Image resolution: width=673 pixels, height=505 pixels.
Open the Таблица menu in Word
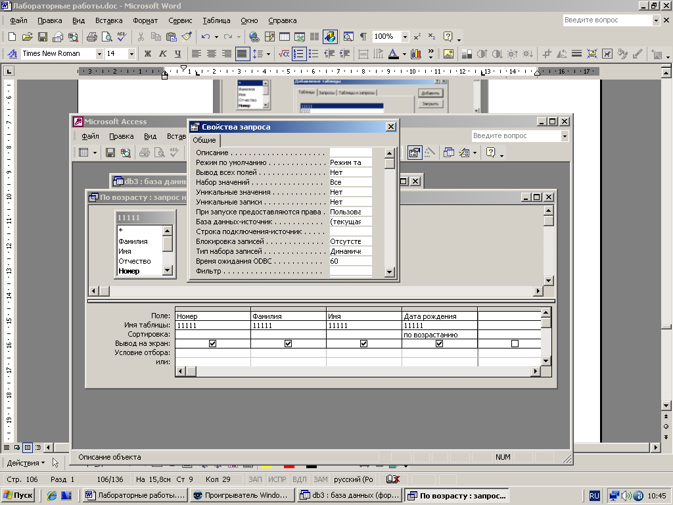[x=216, y=20]
